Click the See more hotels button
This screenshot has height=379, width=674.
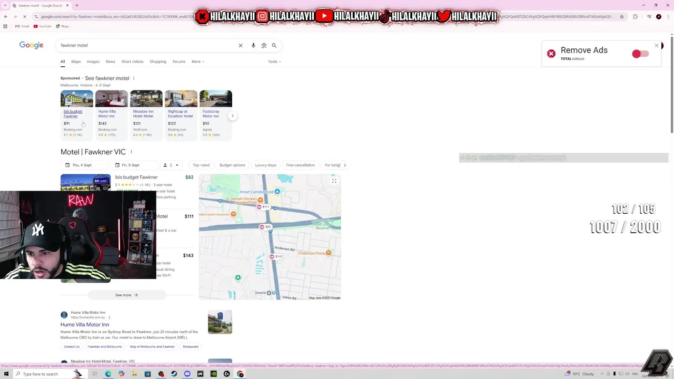click(126, 295)
